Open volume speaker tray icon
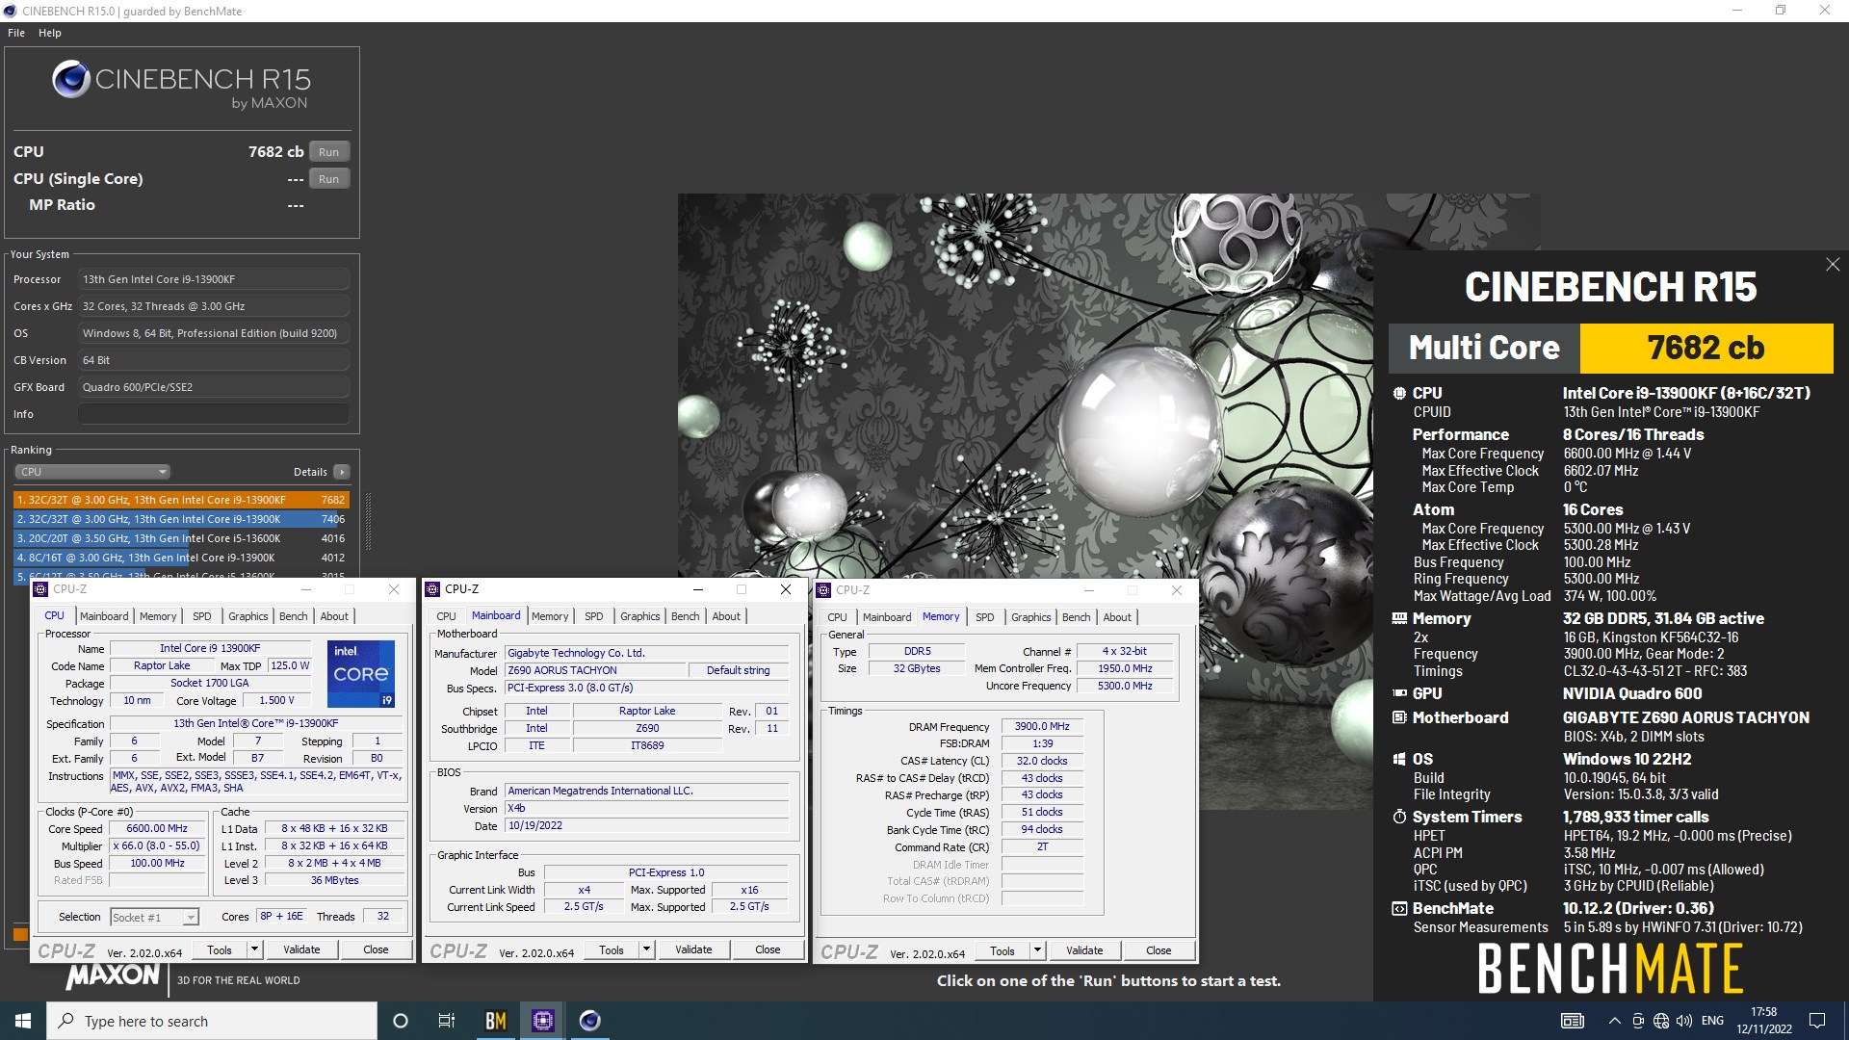The image size is (1849, 1040). click(x=1684, y=1021)
